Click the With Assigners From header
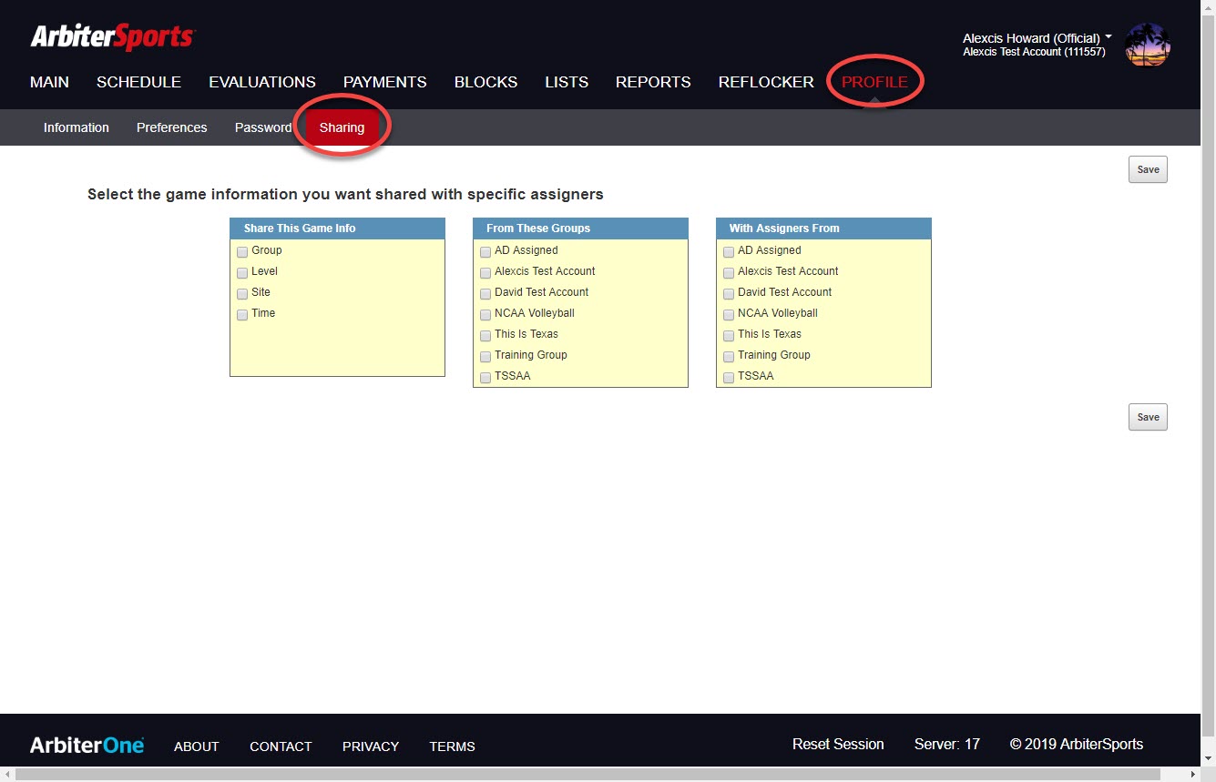 823,229
